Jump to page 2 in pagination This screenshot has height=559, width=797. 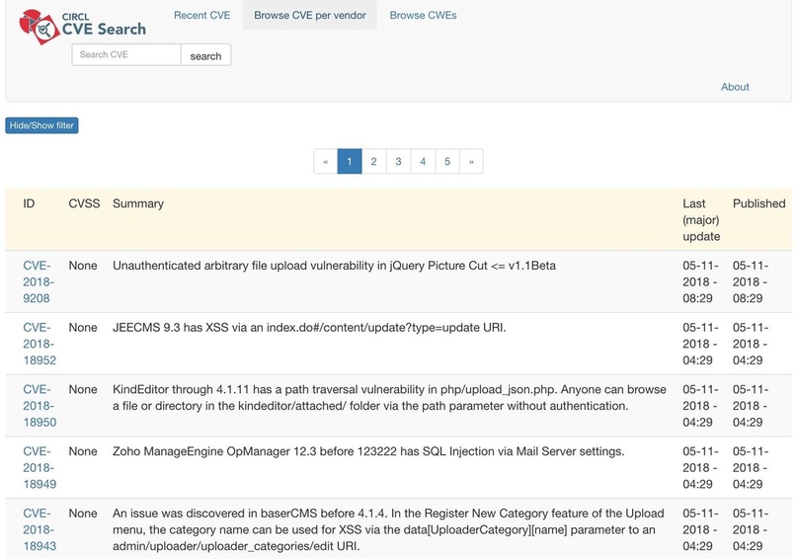tap(373, 161)
